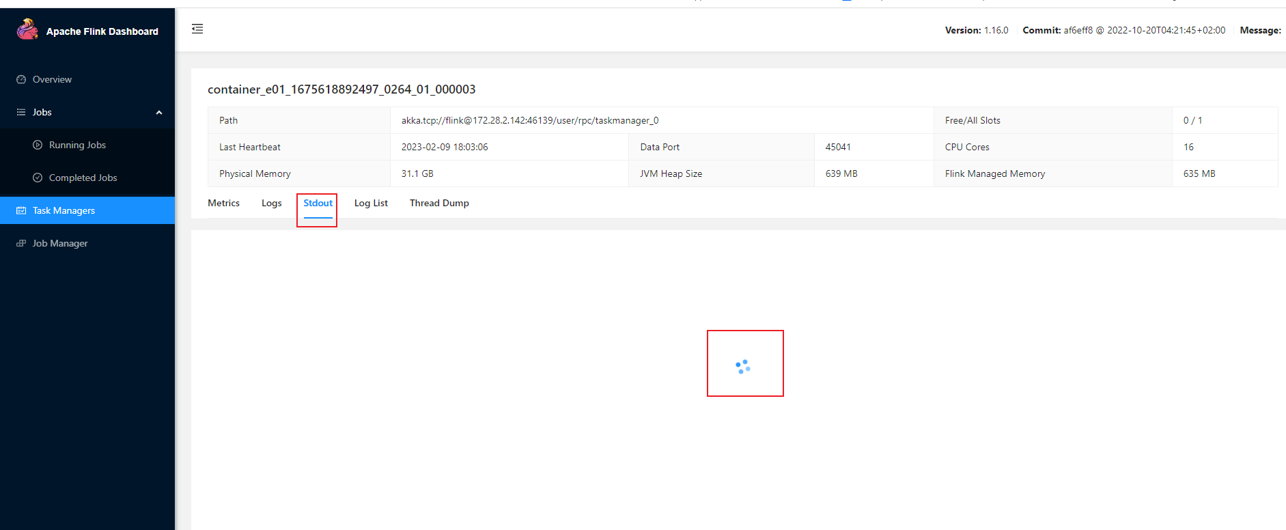
Task: Open the Log List tab
Action: [x=371, y=203]
